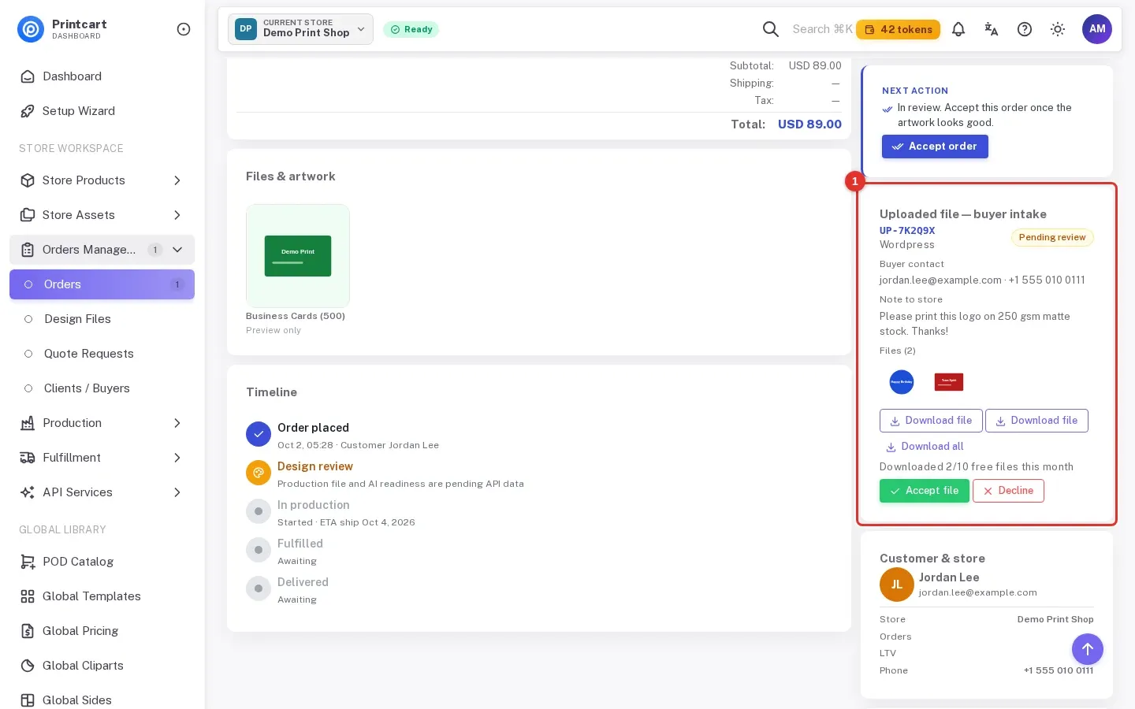Viewport: 1135px width, 709px height.
Task: Expand the Production section
Action: (x=102, y=423)
